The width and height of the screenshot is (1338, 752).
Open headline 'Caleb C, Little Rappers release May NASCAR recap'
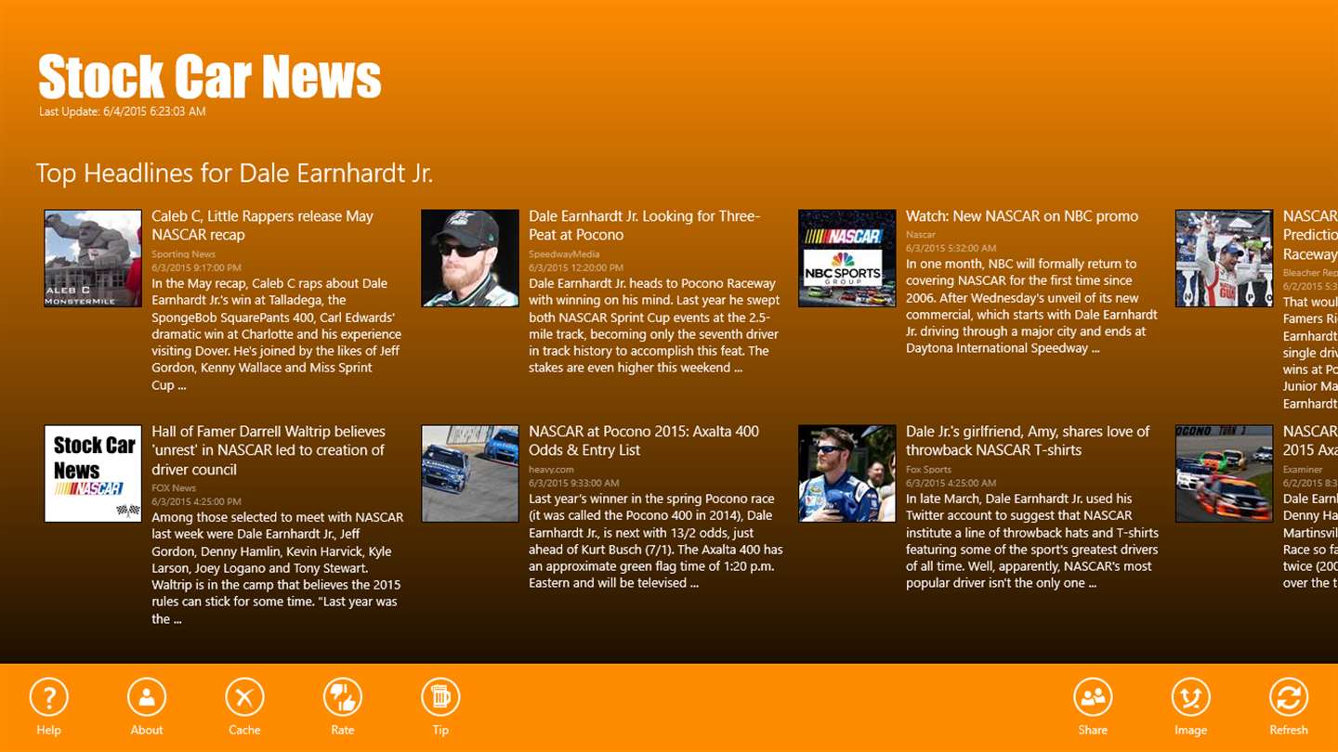click(x=263, y=226)
